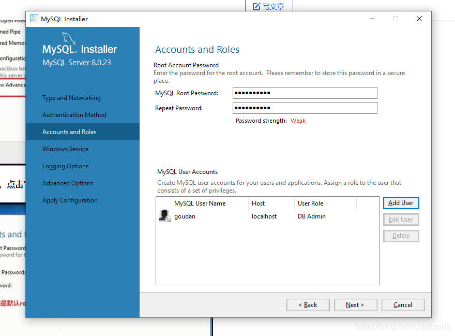Image resolution: width=455 pixels, height=336 pixels.
Task: Select the Accounts and Roles step
Action: 83,132
